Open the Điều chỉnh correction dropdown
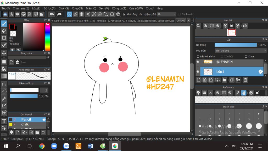This screenshot has width=268, height=151. 167,14
